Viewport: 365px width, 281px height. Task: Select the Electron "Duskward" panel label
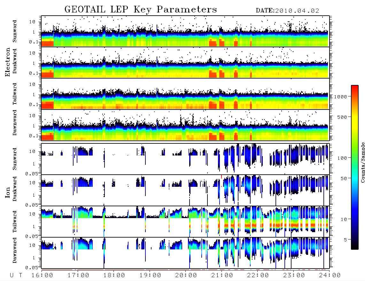(x=15, y=61)
